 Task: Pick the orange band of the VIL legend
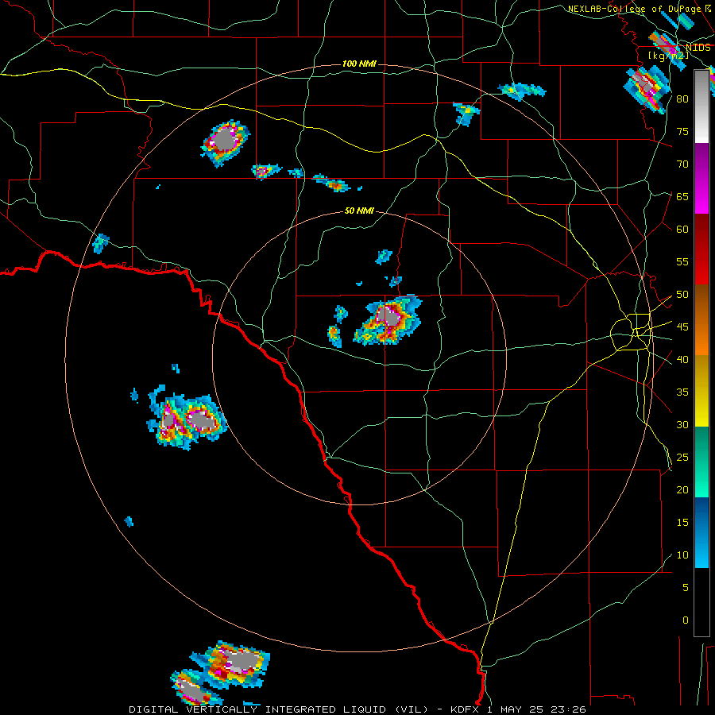pyautogui.click(x=701, y=319)
